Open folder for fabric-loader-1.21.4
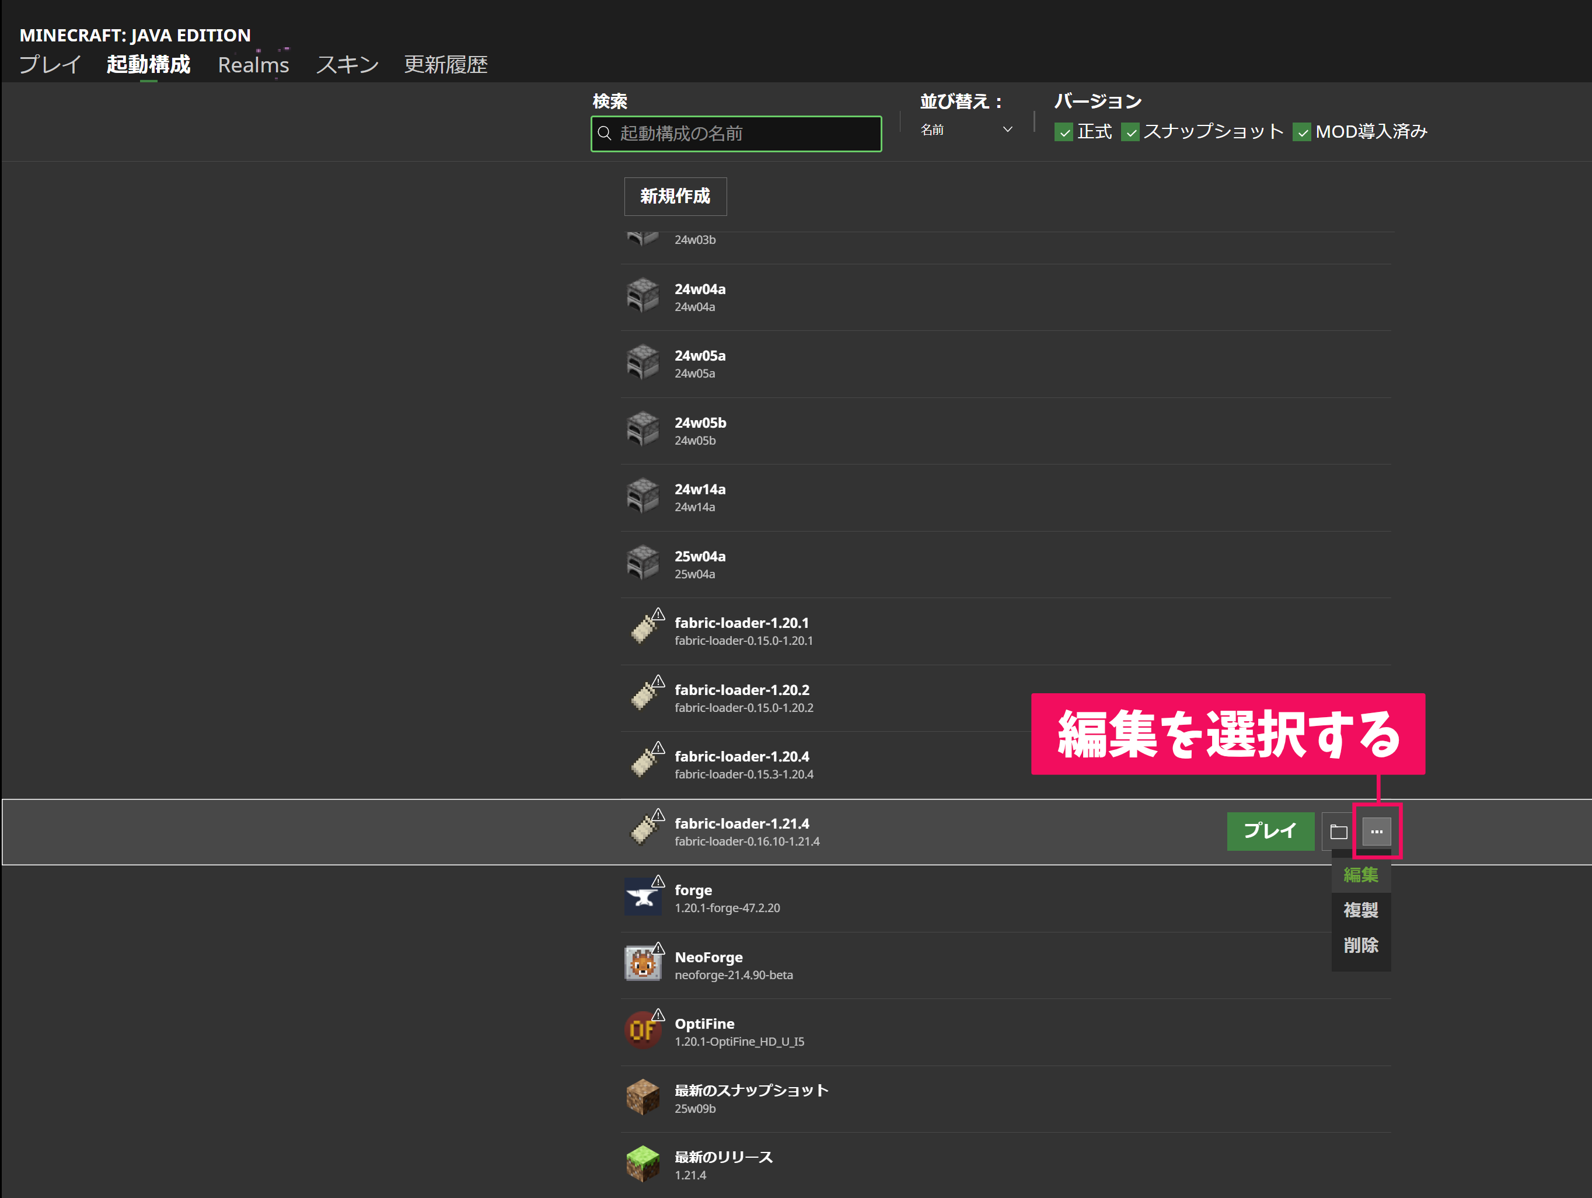This screenshot has height=1198, width=1592. (x=1338, y=832)
